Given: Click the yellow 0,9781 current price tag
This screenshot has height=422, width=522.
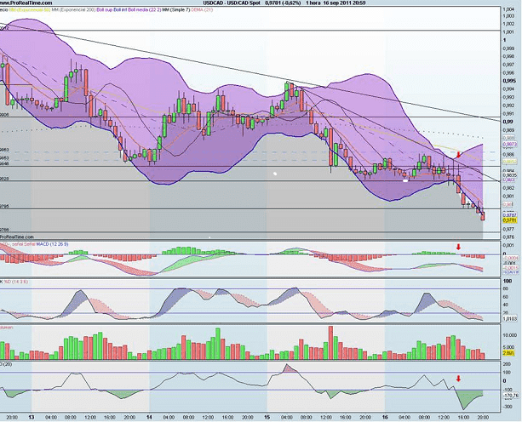Looking at the screenshot, I should click(x=510, y=220).
